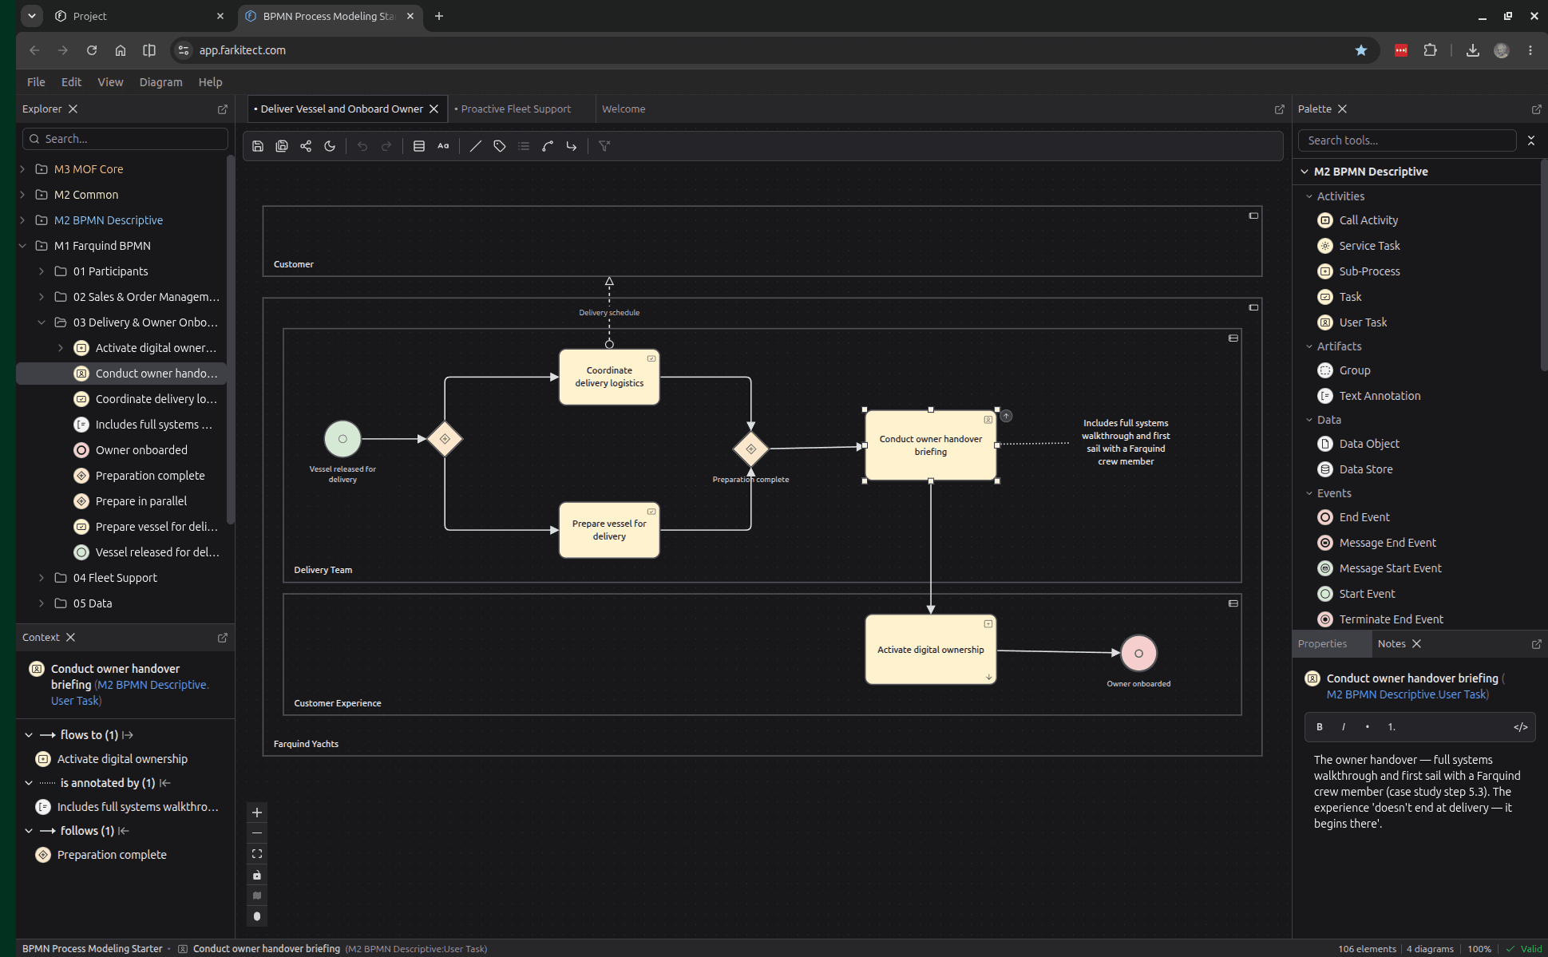Open the Properties tab

[x=1322, y=644]
